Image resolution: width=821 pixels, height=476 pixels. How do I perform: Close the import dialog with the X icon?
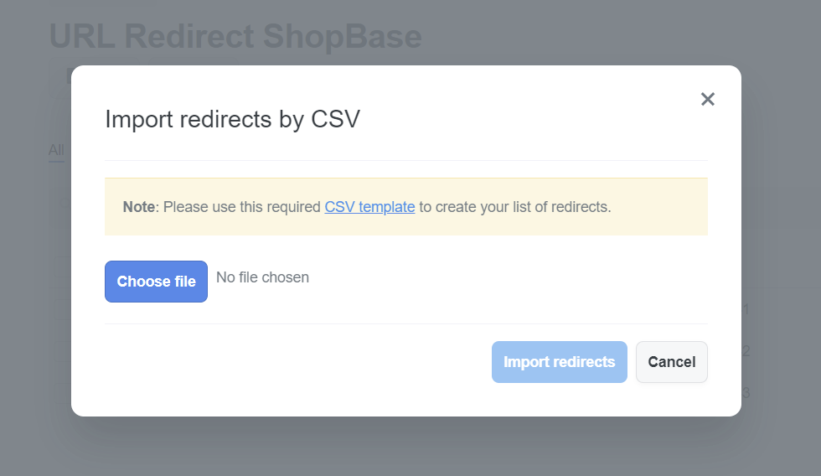[x=707, y=99]
